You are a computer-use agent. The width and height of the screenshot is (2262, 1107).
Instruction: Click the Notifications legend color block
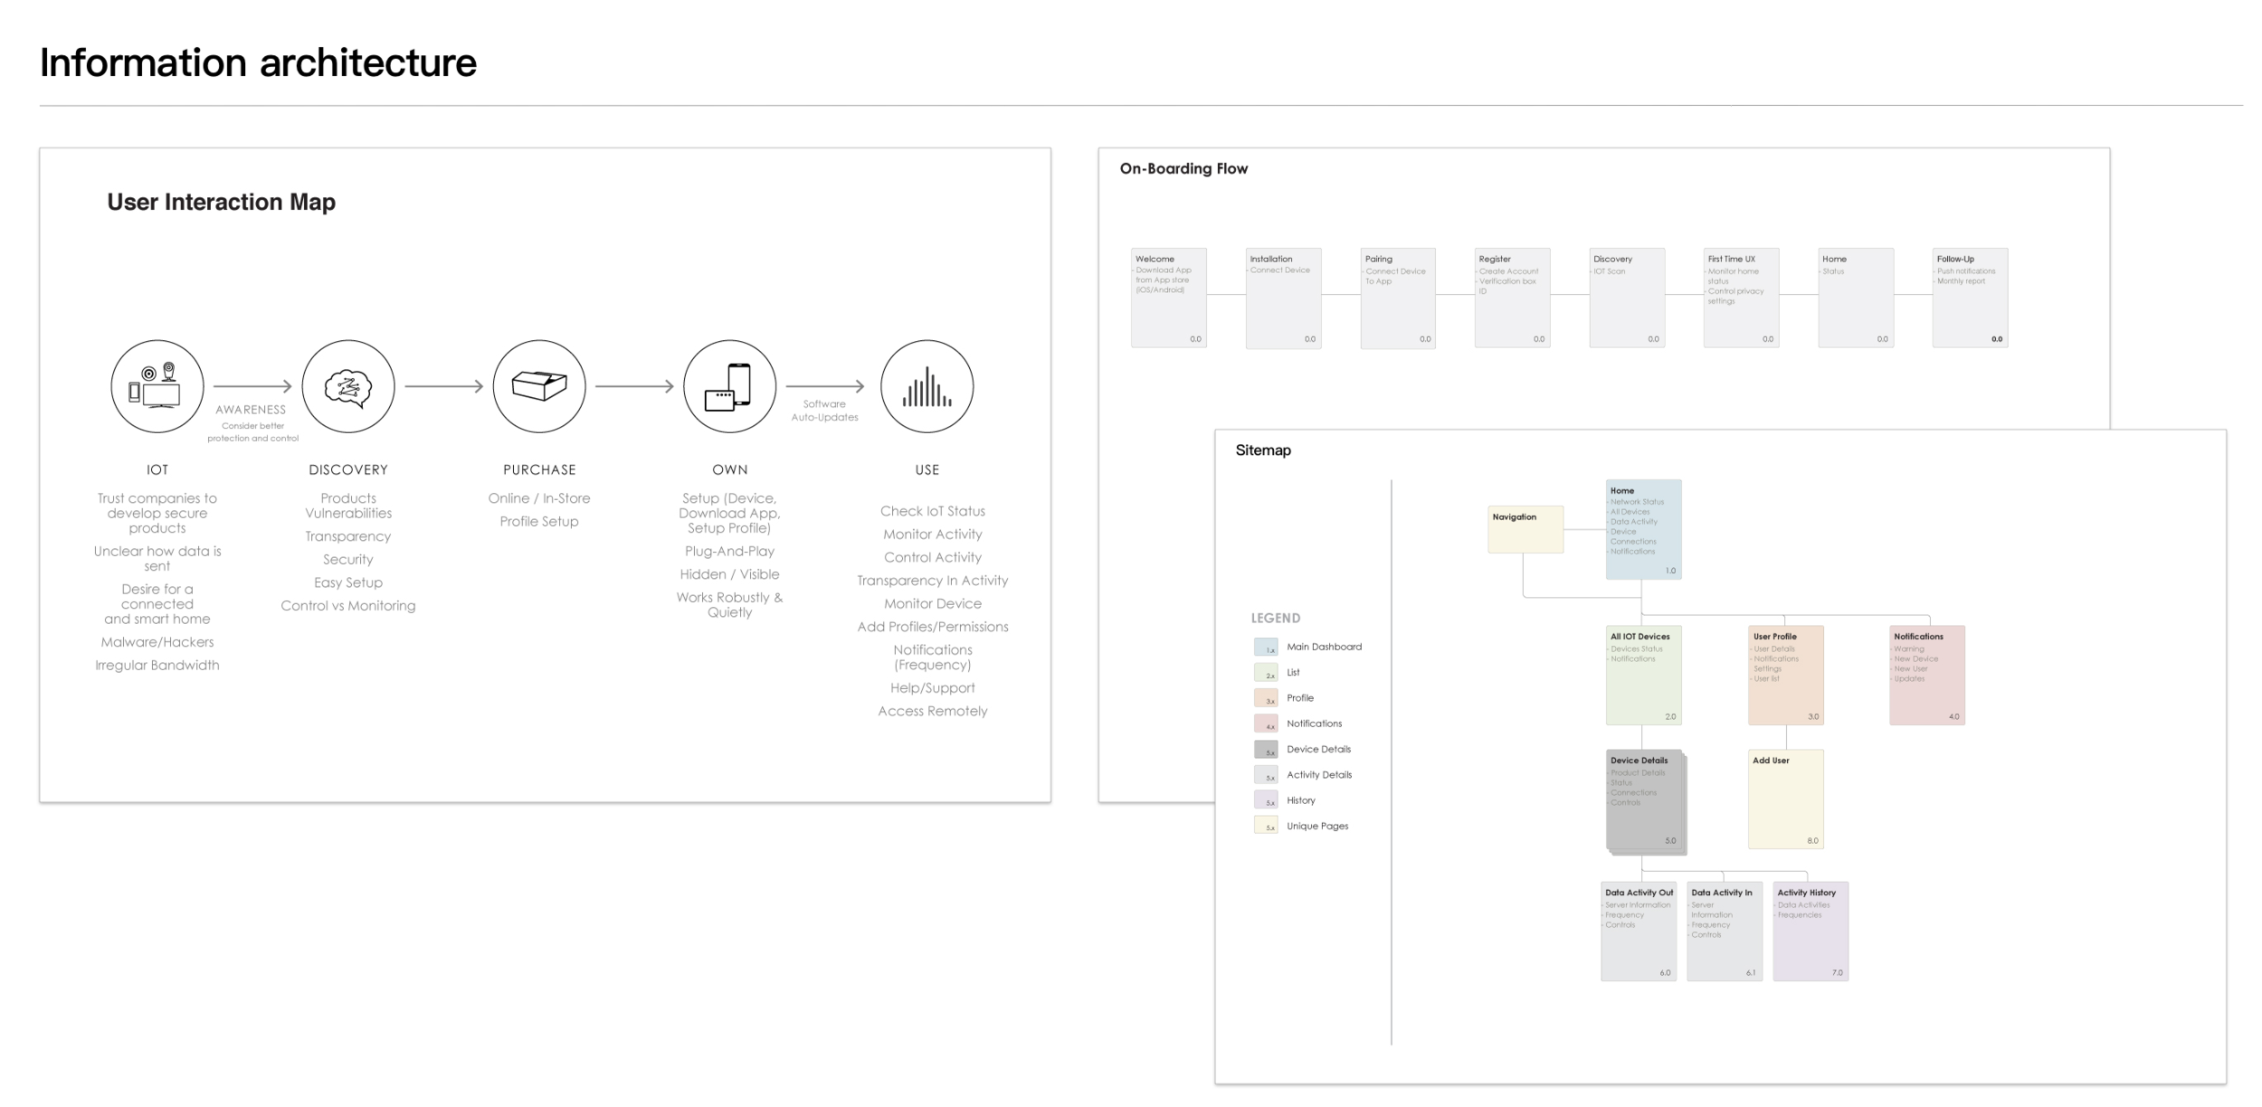1266,723
